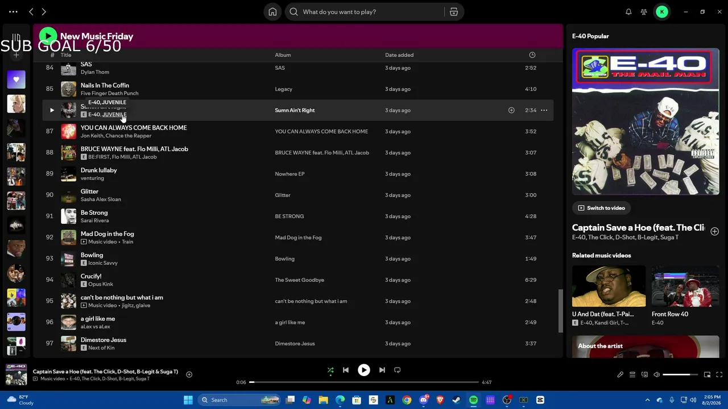Sort by the Title column header

[x=66, y=55]
